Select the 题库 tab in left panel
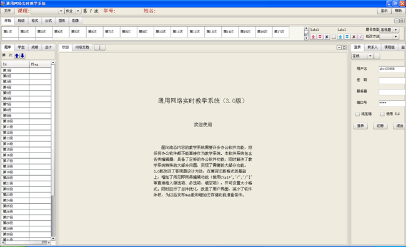The width and height of the screenshot is (406, 247). coord(7,47)
